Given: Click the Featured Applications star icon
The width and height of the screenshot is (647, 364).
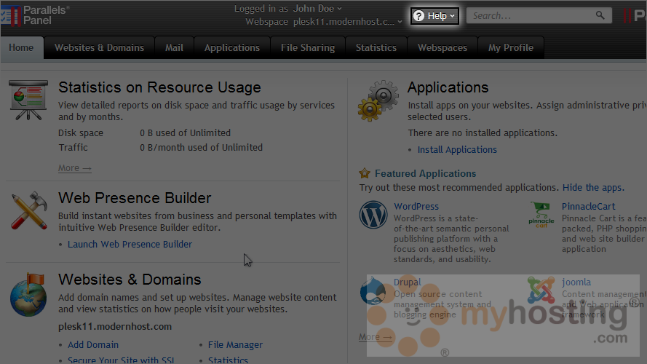Looking at the screenshot, I should (x=365, y=173).
